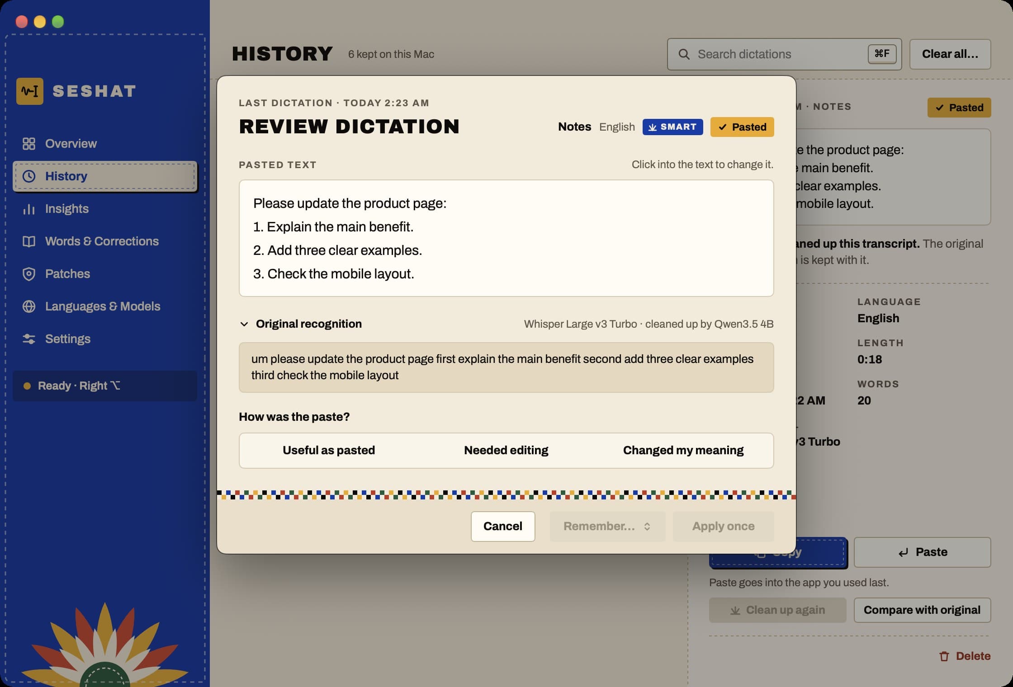Click the History clock icon
1013x687 pixels.
[29, 176]
